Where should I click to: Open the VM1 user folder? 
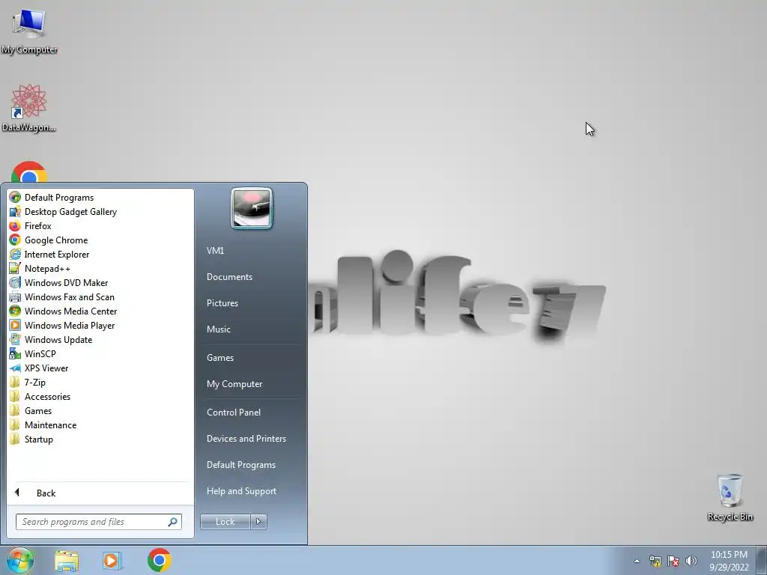215,250
